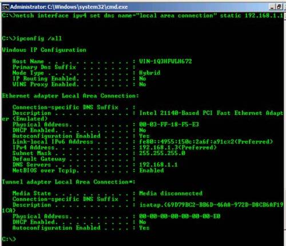Select 'Intel 21140-Based PCI Fast Ethernet' description
The width and height of the screenshot is (286, 246).
click(211, 113)
